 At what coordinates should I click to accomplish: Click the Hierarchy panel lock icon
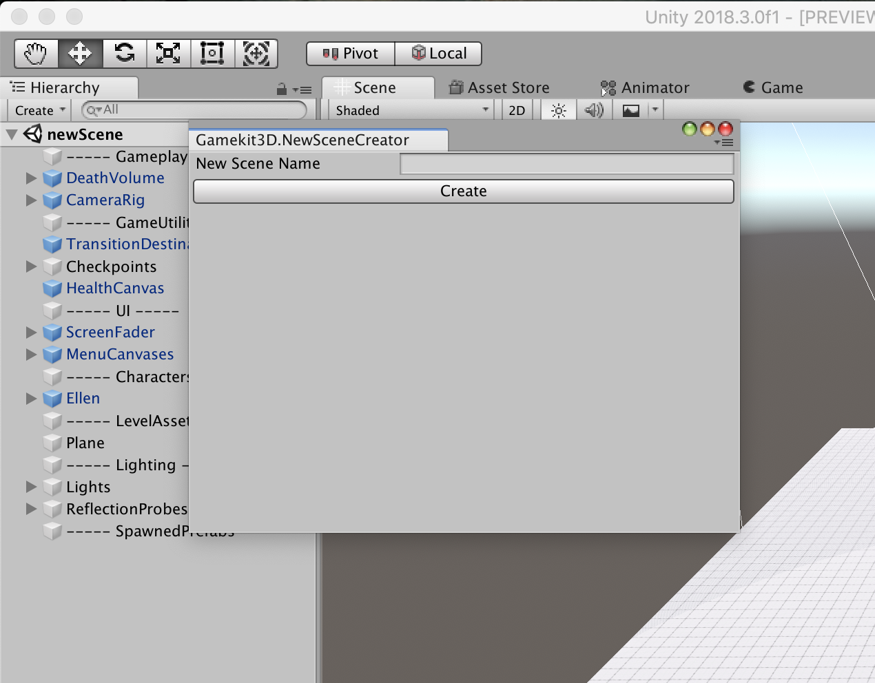click(x=281, y=89)
